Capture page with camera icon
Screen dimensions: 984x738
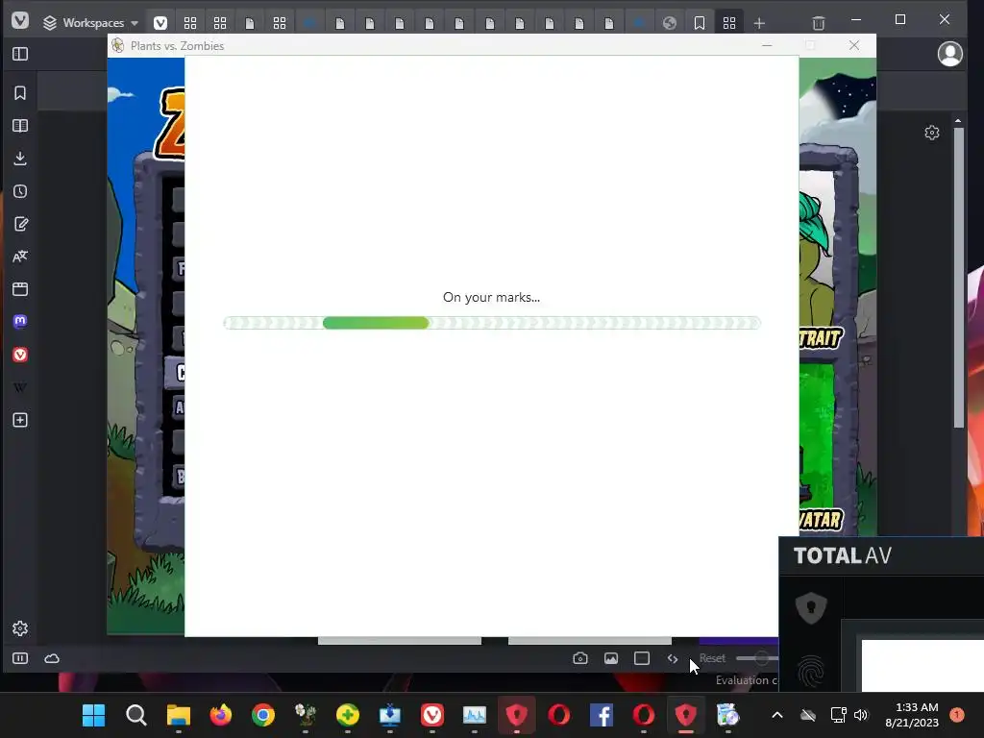[x=580, y=658]
